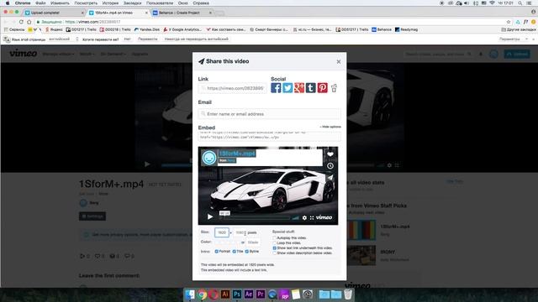Click the paper-plane share icon in embed preview
This screenshot has width=538, height=302.
point(330,178)
